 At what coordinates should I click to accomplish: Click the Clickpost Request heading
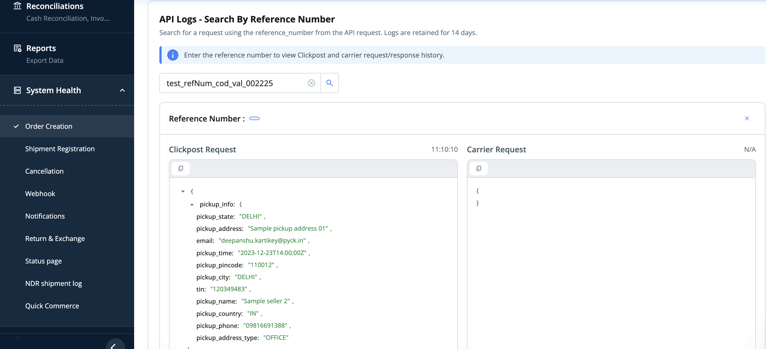tap(202, 149)
